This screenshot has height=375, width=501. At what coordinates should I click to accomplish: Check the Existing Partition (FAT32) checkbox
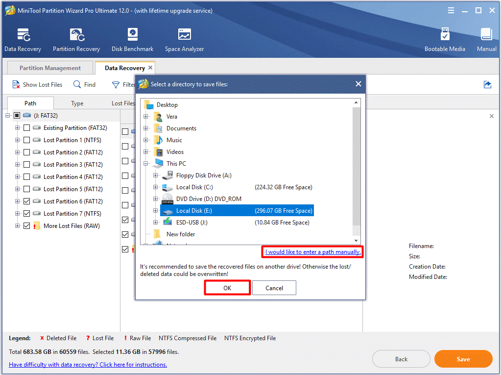[x=27, y=128]
